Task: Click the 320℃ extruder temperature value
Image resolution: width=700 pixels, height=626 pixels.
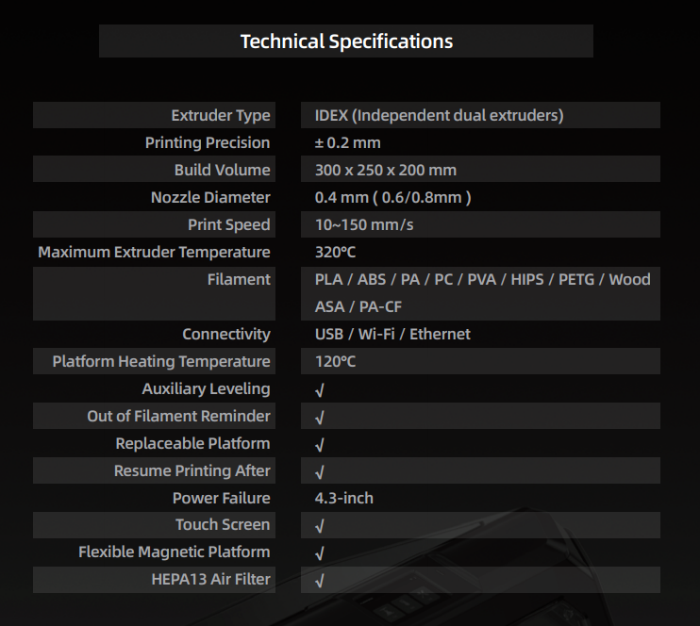Action: pos(335,253)
